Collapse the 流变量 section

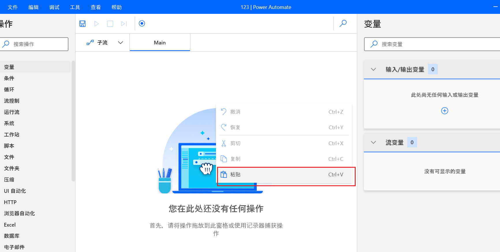tap(373, 142)
